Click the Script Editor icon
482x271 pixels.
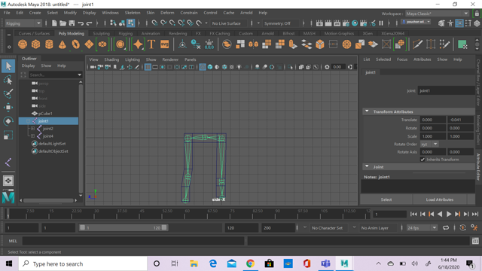point(475,241)
